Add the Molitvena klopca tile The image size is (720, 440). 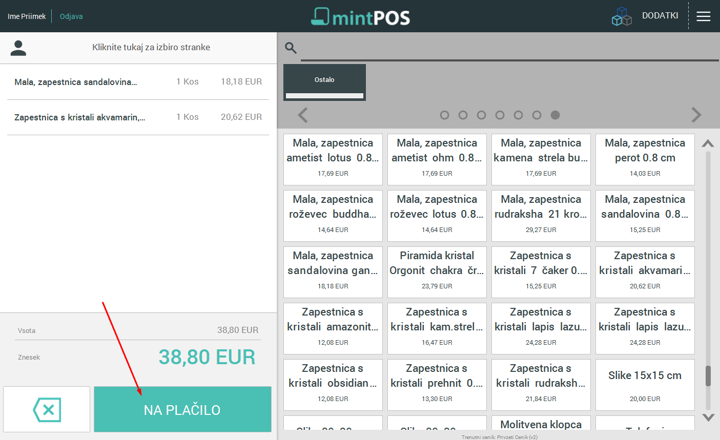(x=541, y=423)
